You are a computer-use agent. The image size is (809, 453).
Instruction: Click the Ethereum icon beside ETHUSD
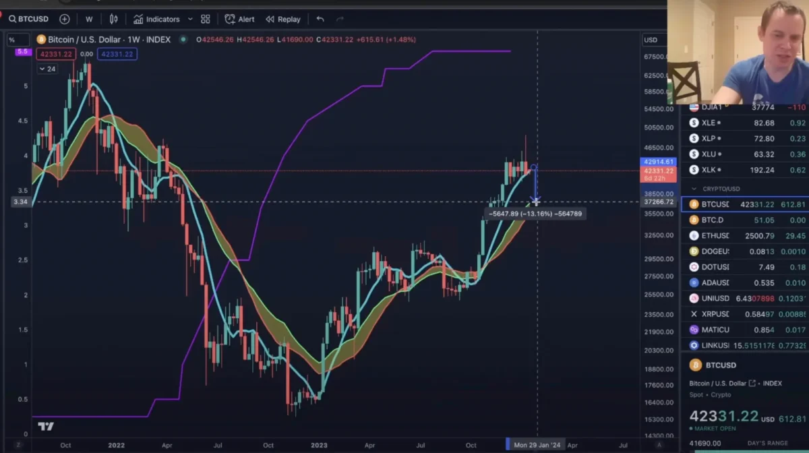tap(694, 236)
